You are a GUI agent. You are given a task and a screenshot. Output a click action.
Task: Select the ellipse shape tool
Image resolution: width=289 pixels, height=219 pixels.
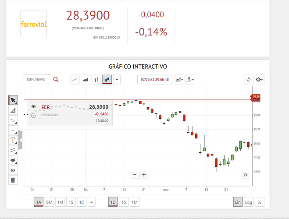click(x=13, y=160)
